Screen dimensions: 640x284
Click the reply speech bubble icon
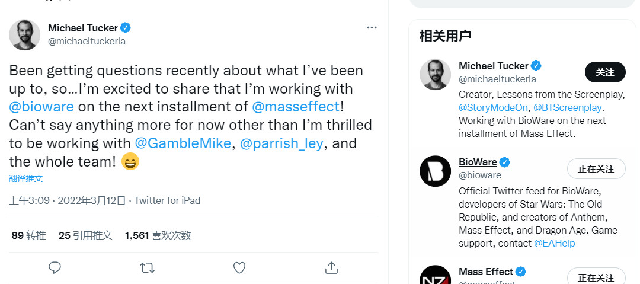(x=55, y=268)
